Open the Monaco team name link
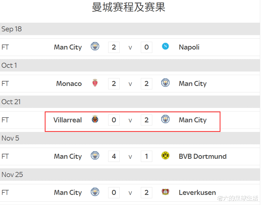Screen dimensions: 261x205 [69, 83]
